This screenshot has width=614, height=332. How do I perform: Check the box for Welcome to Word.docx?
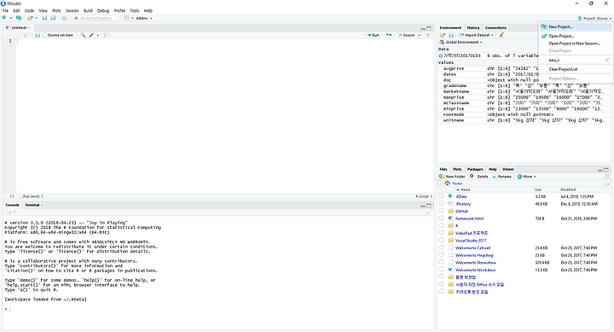pos(442,270)
